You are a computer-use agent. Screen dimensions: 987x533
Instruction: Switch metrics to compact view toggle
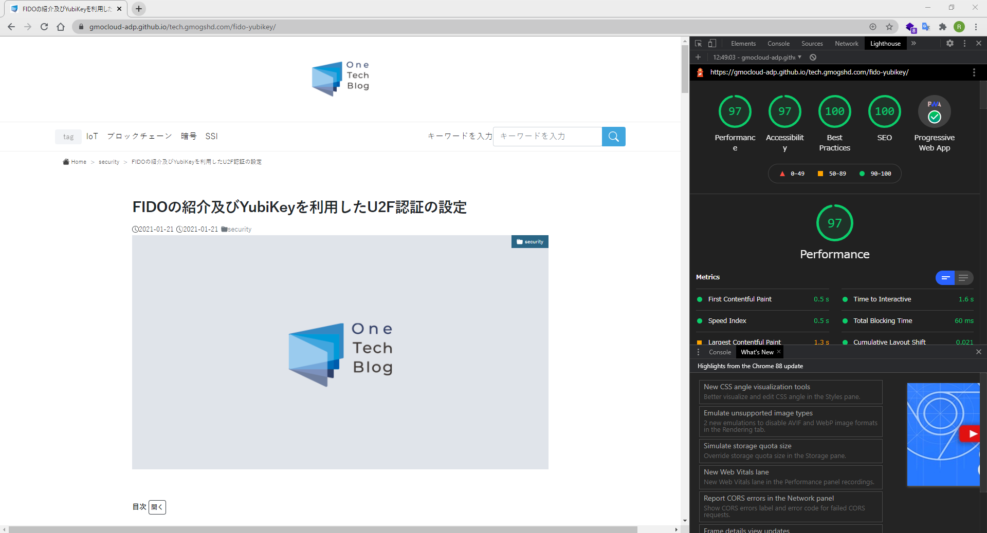(x=945, y=278)
